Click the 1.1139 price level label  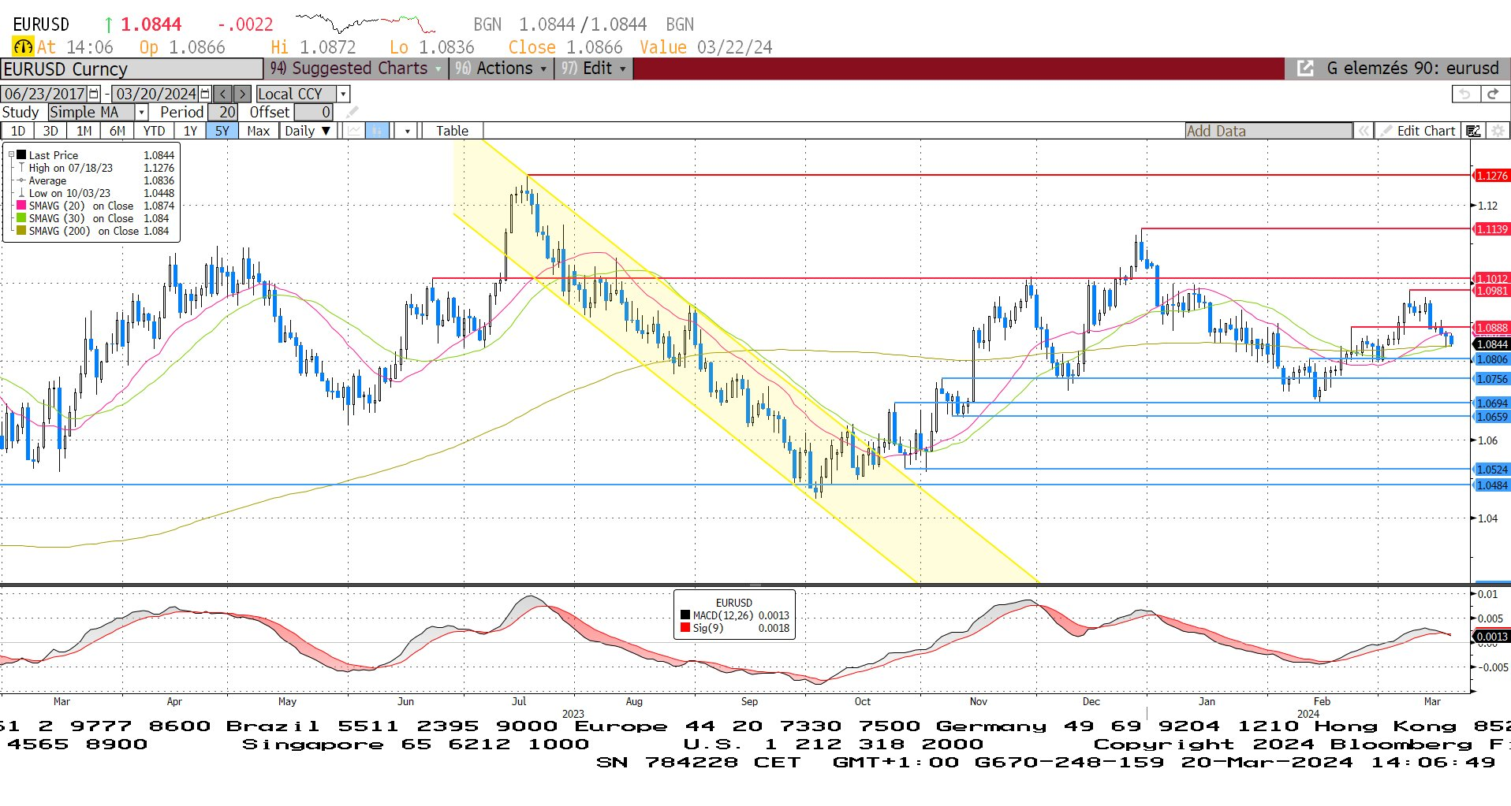click(x=1491, y=229)
